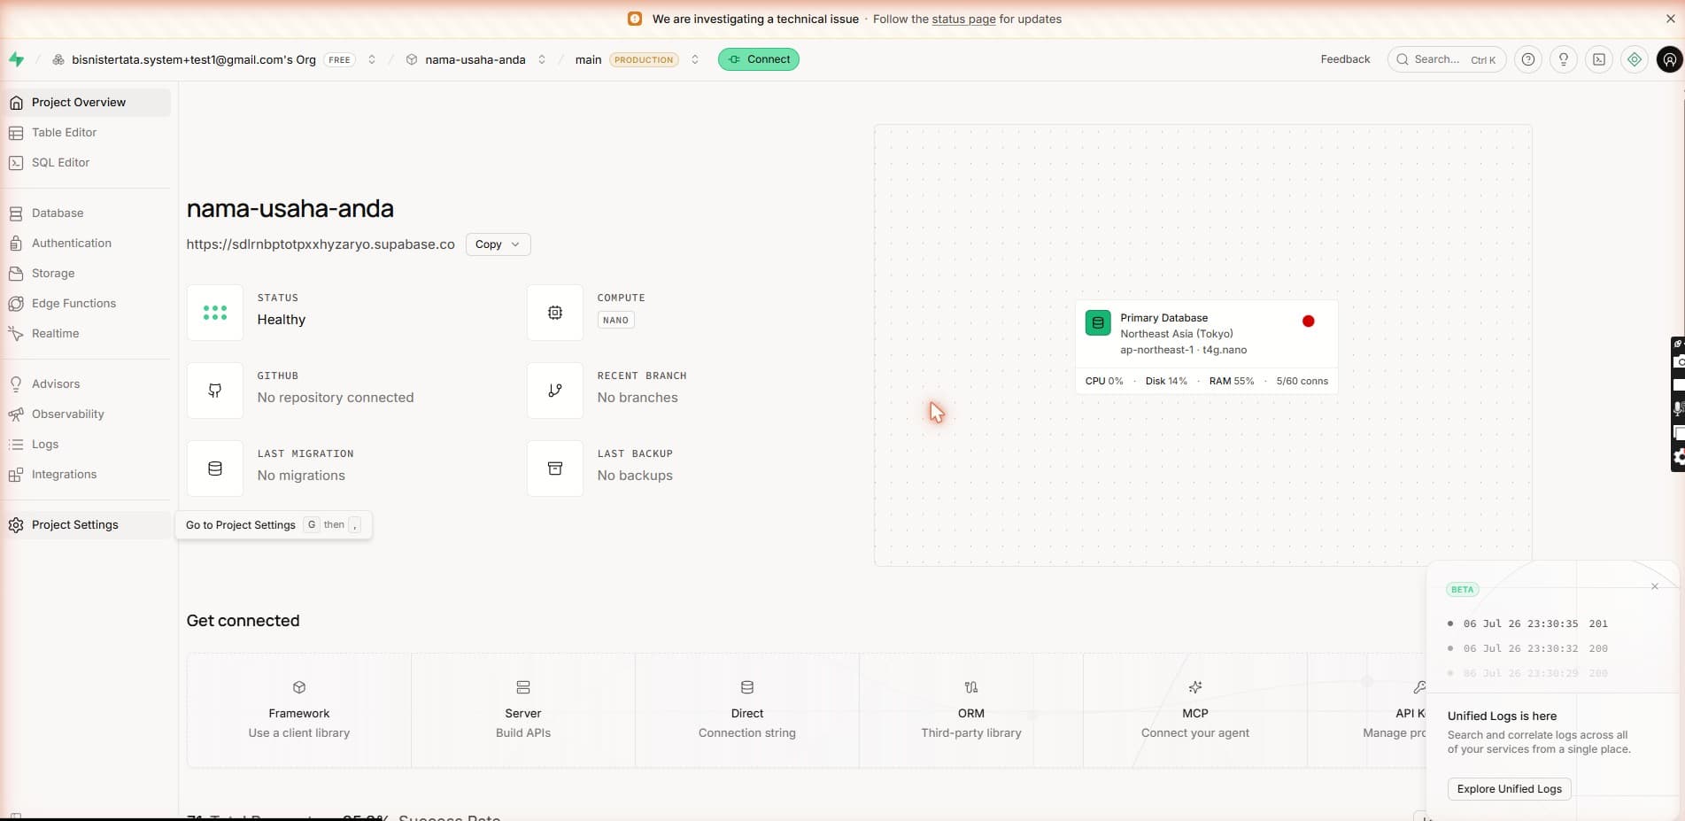Select the Framework client library card
Screen dimensions: 1685x821
[299, 710]
